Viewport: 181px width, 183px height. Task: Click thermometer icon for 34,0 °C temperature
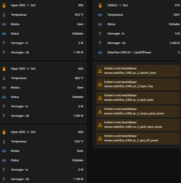coord(4,142)
